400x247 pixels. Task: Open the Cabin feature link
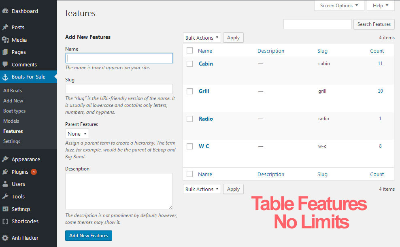click(206, 64)
